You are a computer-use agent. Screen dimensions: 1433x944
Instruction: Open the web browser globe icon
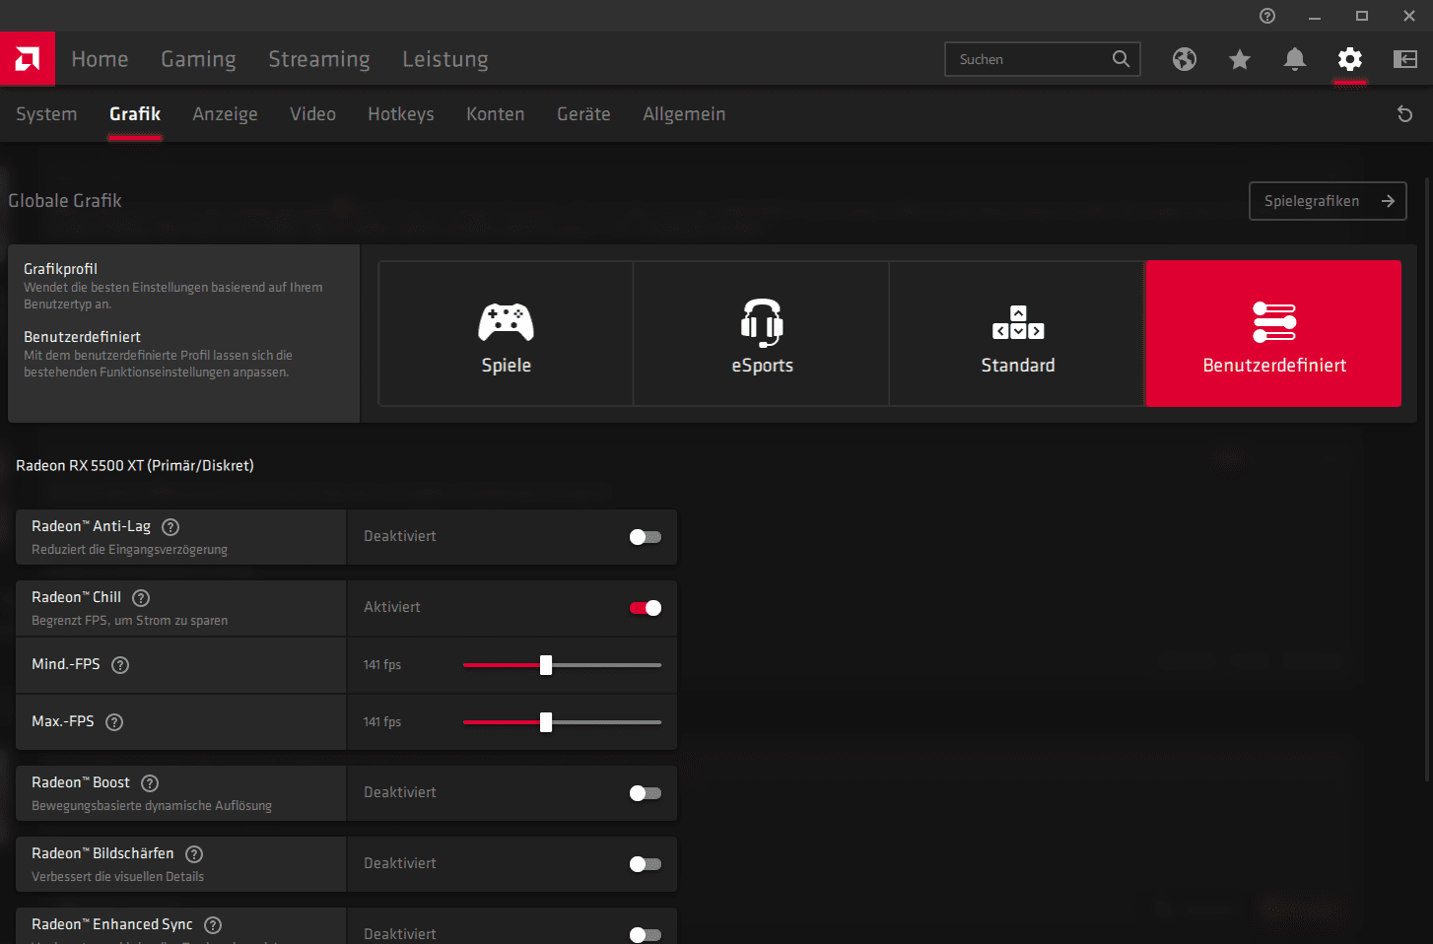tap(1185, 59)
